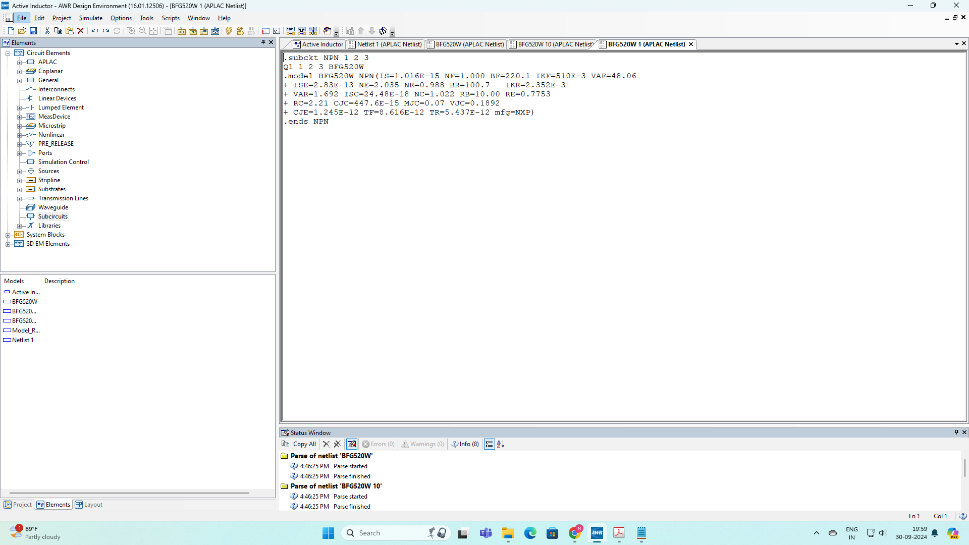Click the Zoom Out magnifier icon

[142, 31]
